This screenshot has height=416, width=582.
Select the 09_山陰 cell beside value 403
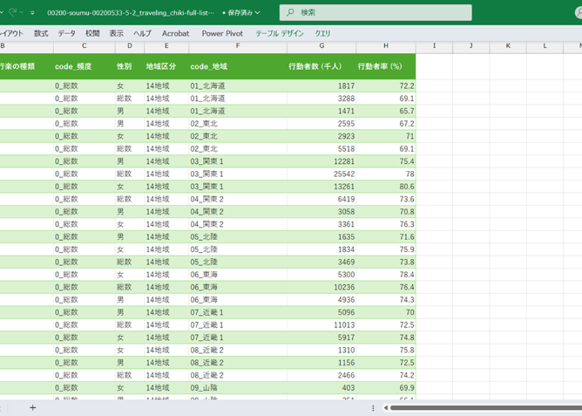237,388
